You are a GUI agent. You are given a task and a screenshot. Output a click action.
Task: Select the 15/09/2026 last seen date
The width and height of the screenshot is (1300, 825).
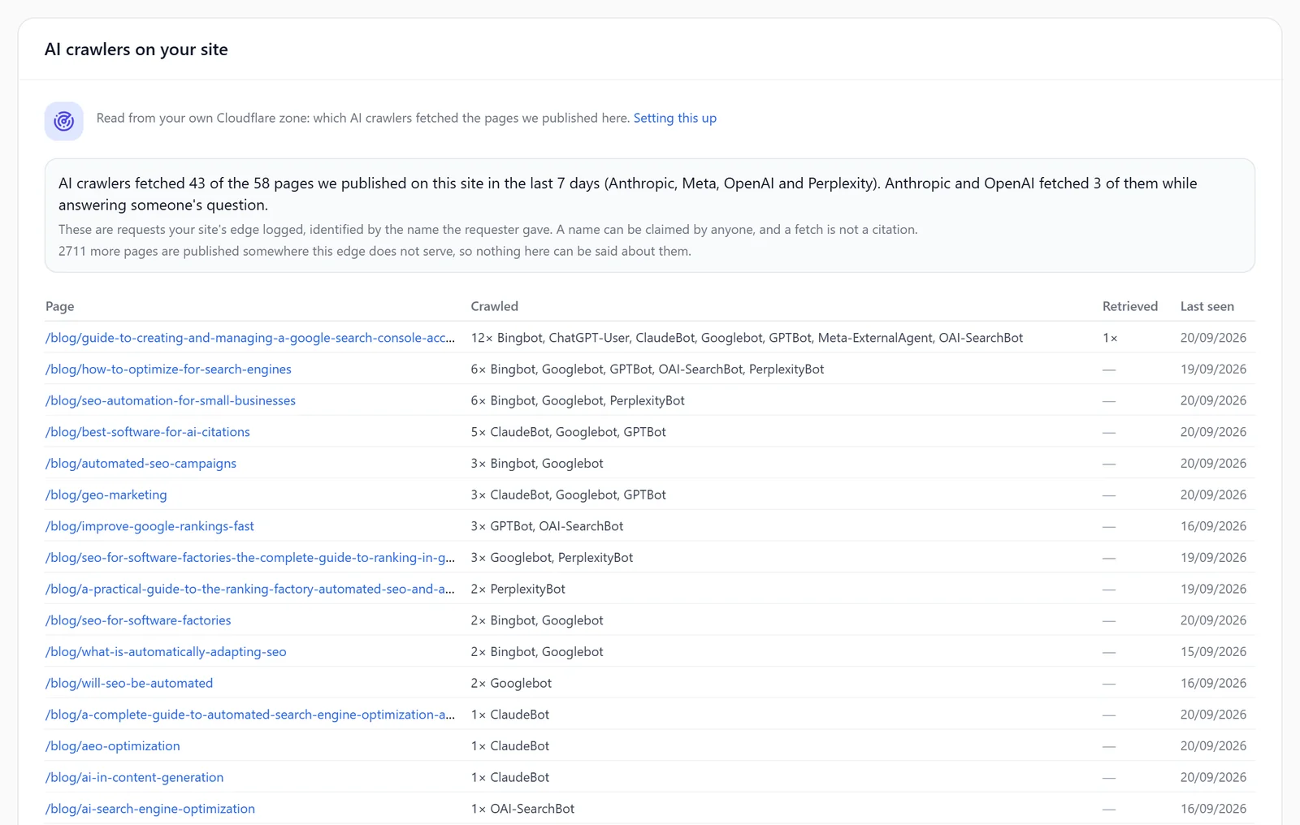[1213, 652]
